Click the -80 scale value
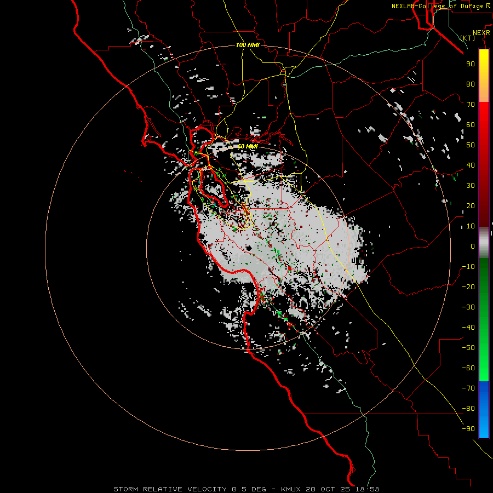The image size is (493, 493). pyautogui.click(x=468, y=409)
